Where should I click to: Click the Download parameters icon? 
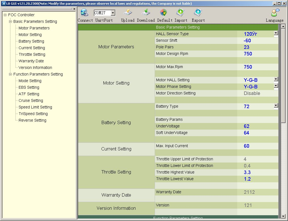146,13
